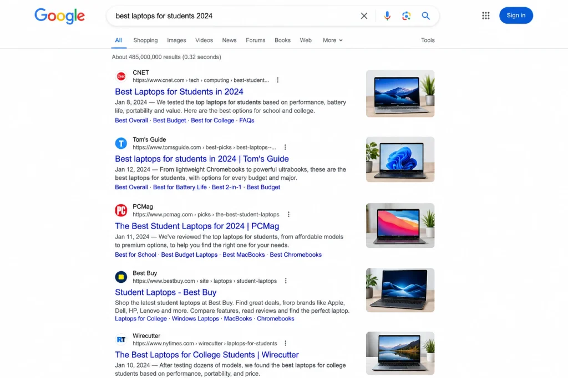Switch to the Images tab
The height and width of the screenshot is (378, 568).
point(176,40)
